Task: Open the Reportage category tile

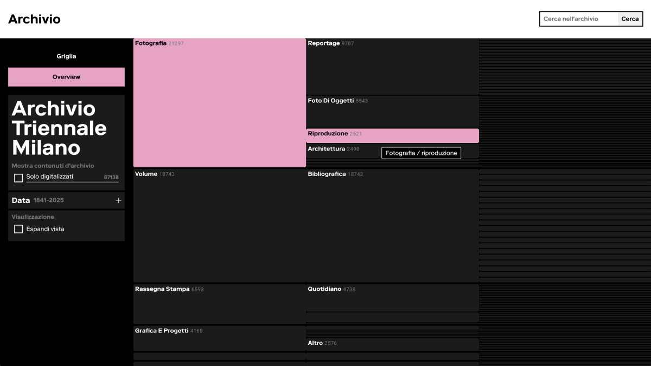Action: point(392,67)
